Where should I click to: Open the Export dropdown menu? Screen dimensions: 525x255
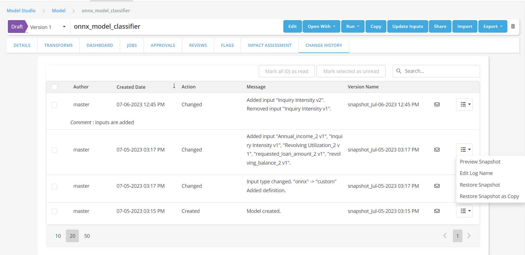click(492, 27)
